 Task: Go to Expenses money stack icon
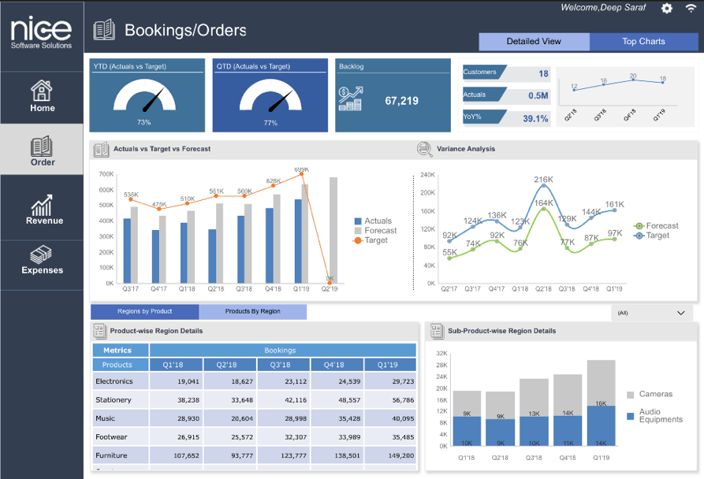click(x=42, y=255)
